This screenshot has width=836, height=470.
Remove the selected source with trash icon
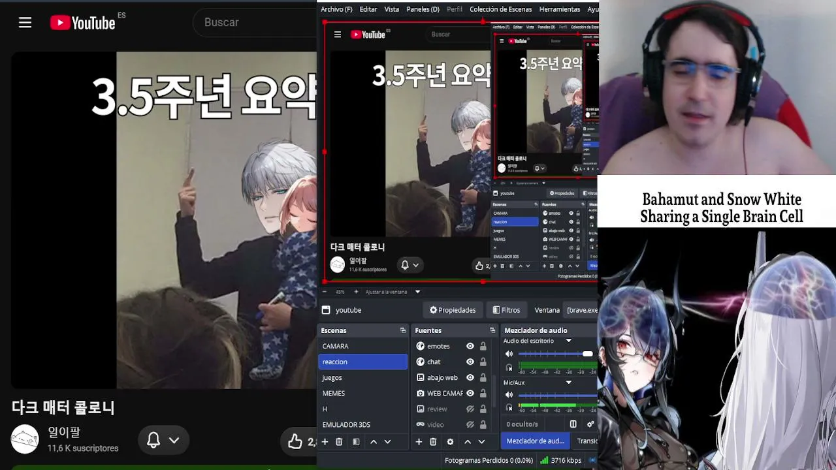pyautogui.click(x=433, y=442)
